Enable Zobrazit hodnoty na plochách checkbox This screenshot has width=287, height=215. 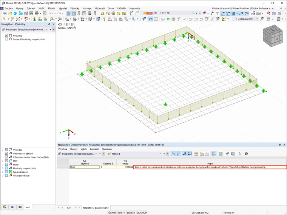pyautogui.click(x=6, y=39)
